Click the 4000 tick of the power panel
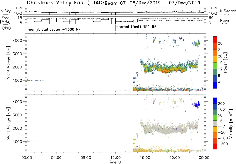236x164 pixels. [17, 41]
